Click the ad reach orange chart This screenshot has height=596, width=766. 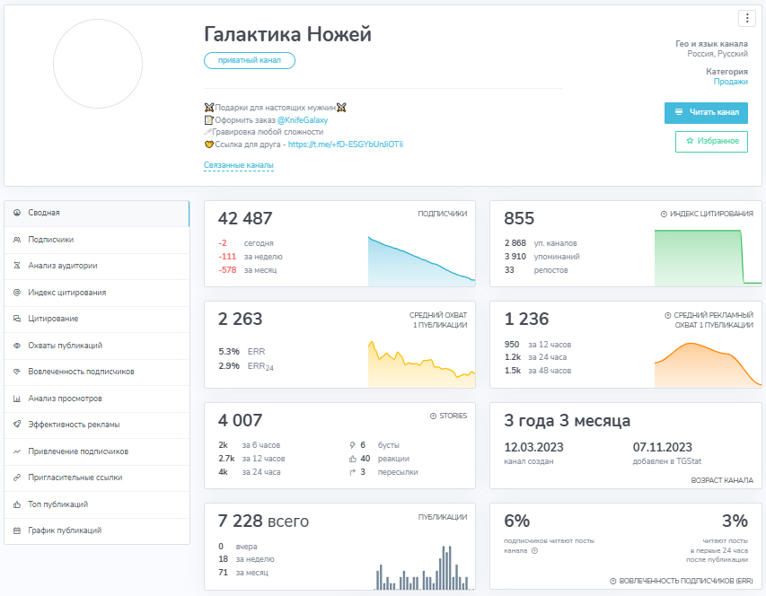(708, 364)
